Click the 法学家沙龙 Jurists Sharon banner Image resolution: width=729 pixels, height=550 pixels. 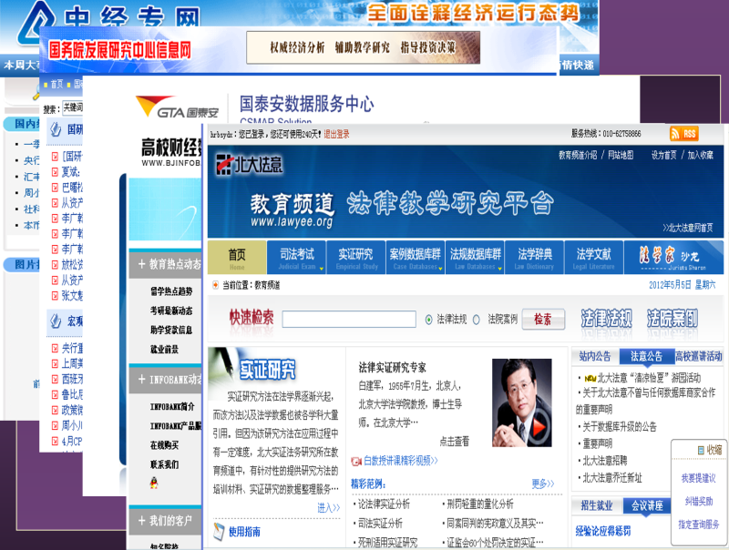(673, 257)
